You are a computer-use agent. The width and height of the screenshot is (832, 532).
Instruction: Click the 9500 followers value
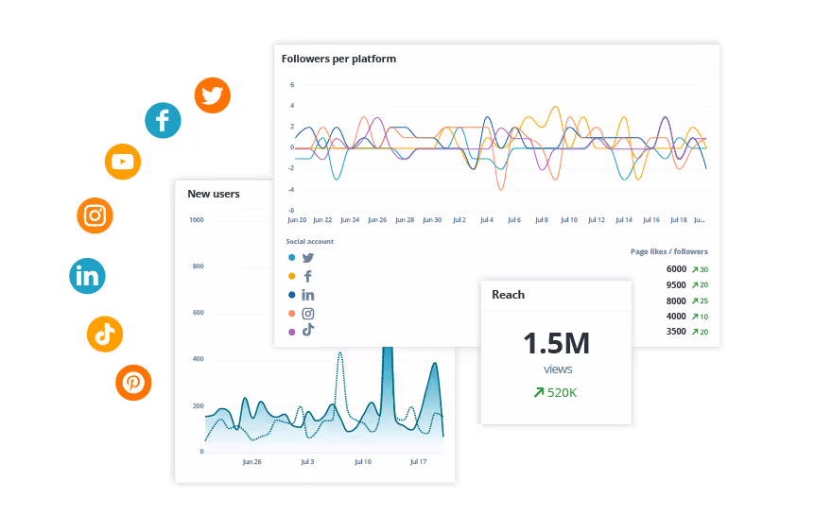[x=676, y=285]
